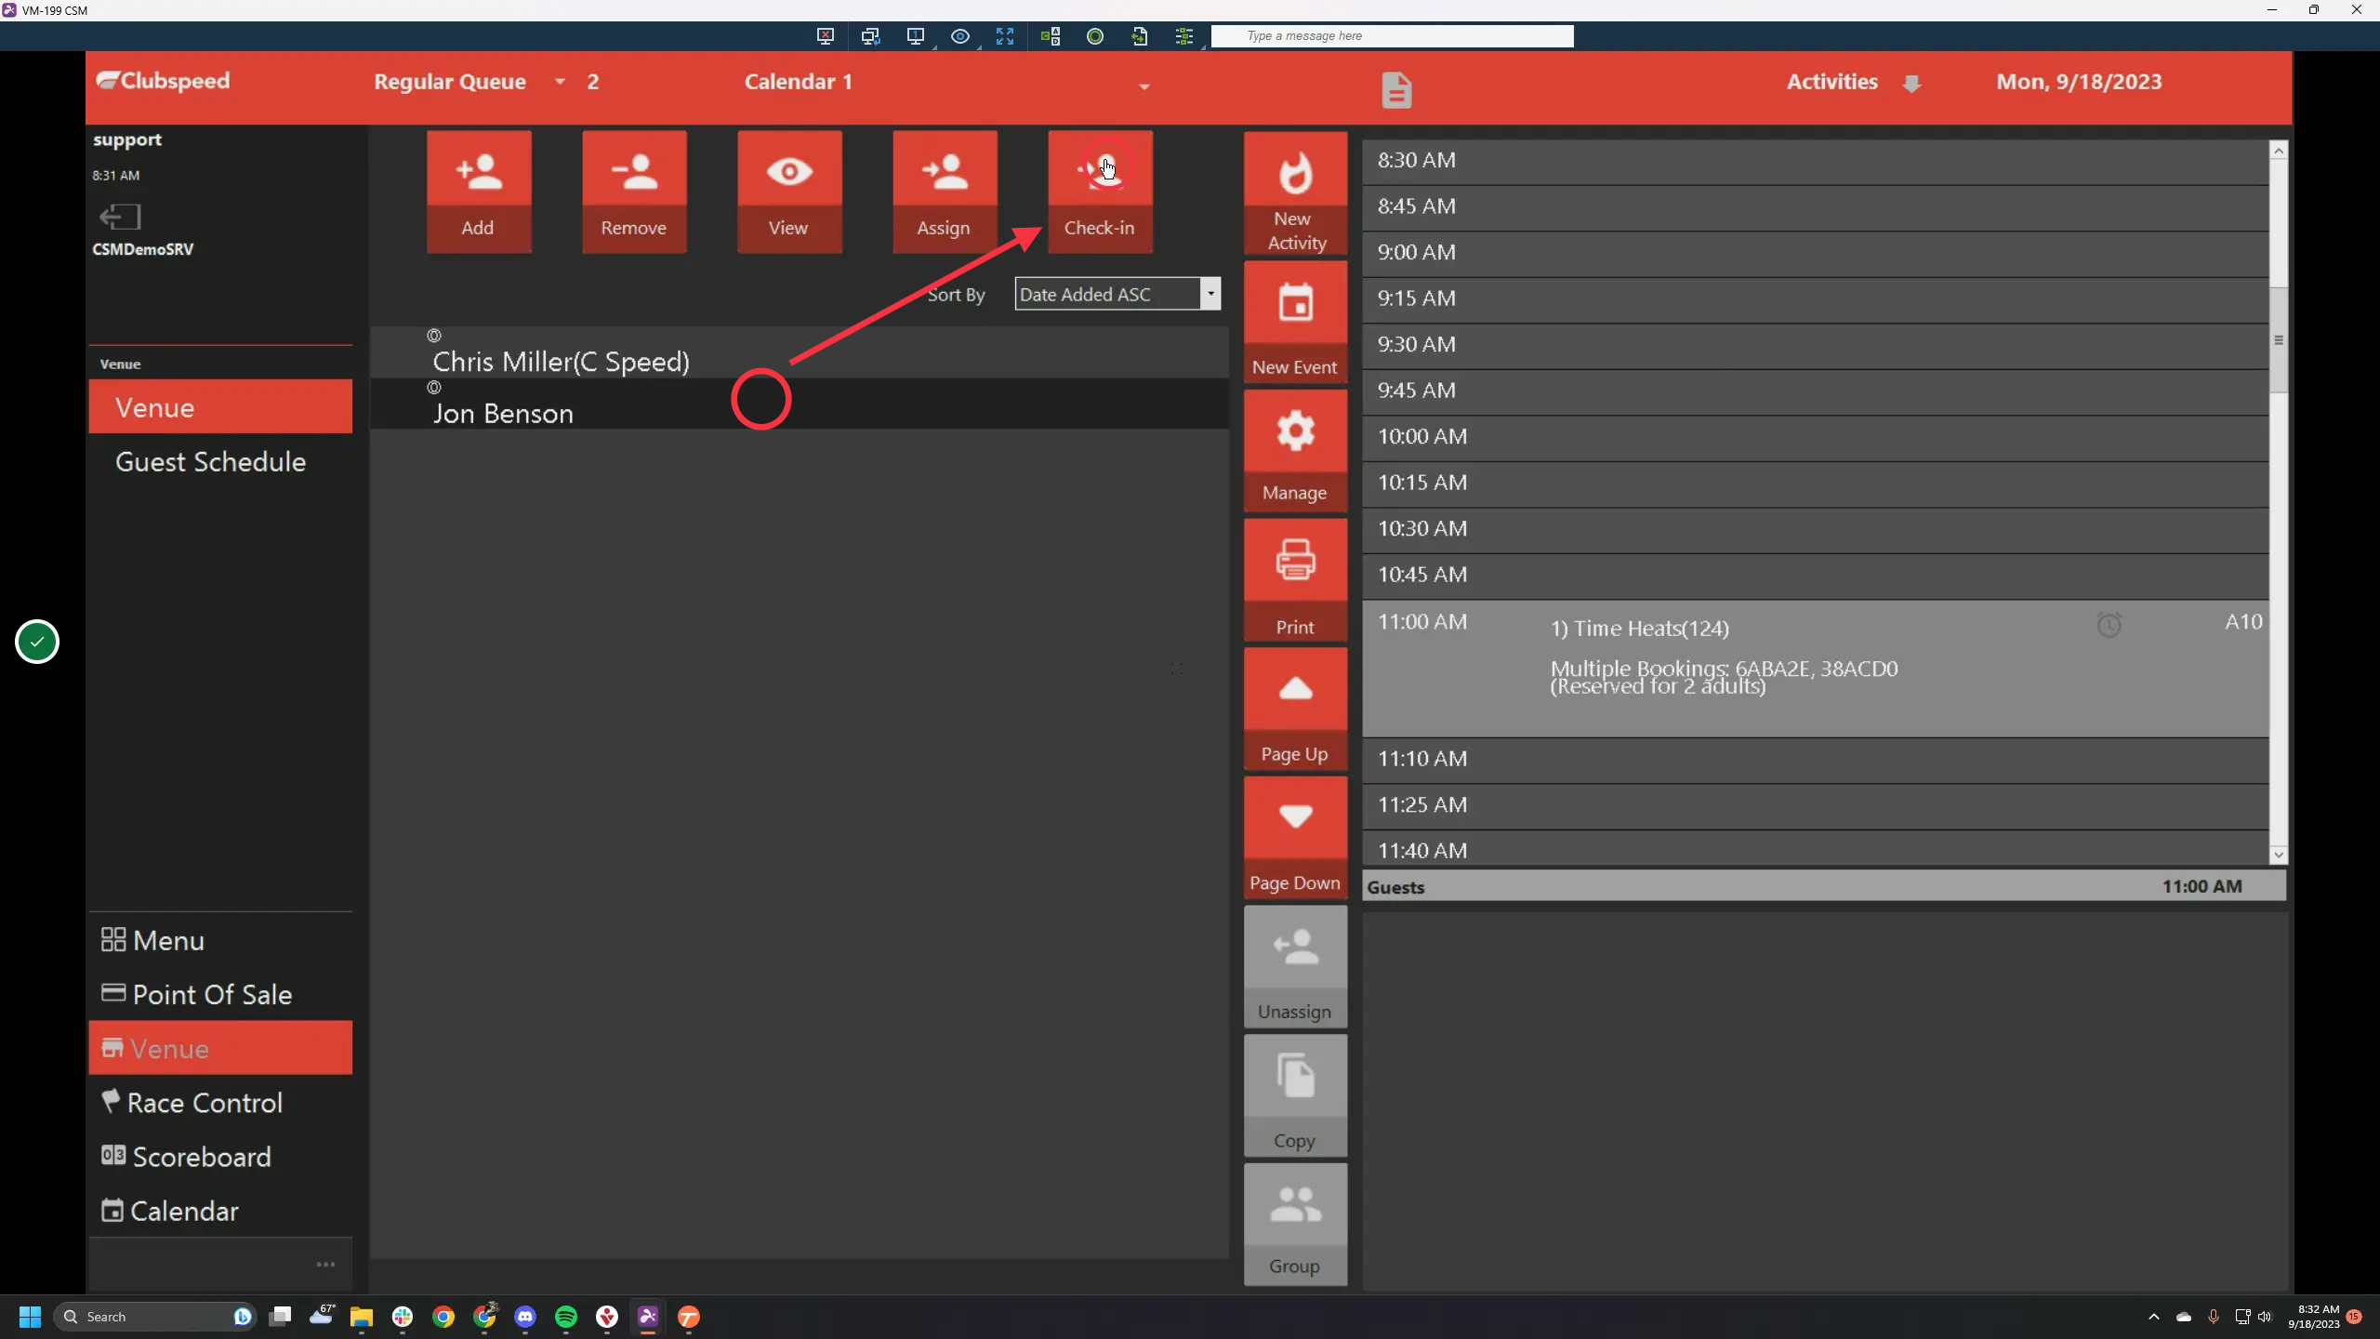
Task: Click the schedule scrollbar up arrow
Action: (2278, 151)
